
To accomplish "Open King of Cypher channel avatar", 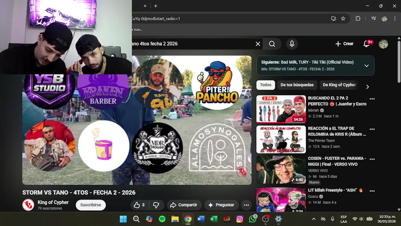I will coord(28,205).
